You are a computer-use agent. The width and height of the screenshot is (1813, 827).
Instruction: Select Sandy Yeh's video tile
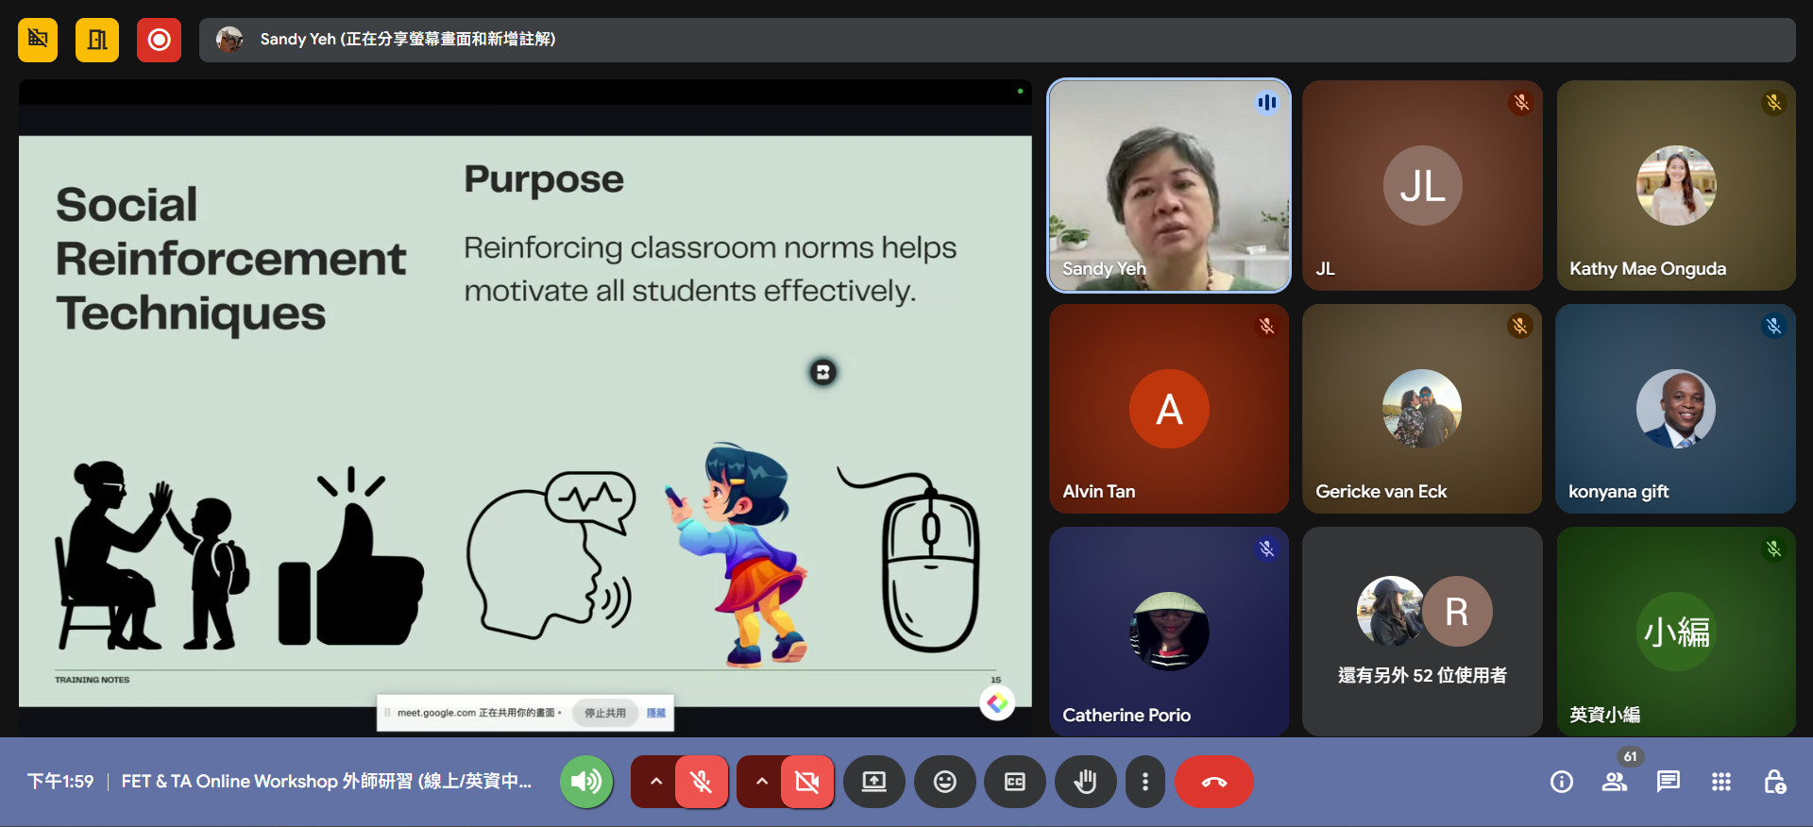(1168, 185)
